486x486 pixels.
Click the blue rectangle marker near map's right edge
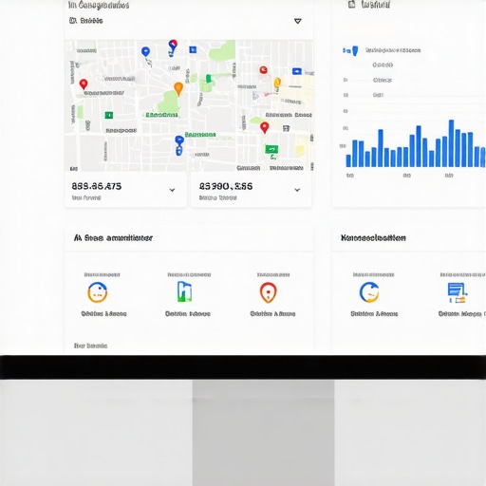[x=297, y=71]
